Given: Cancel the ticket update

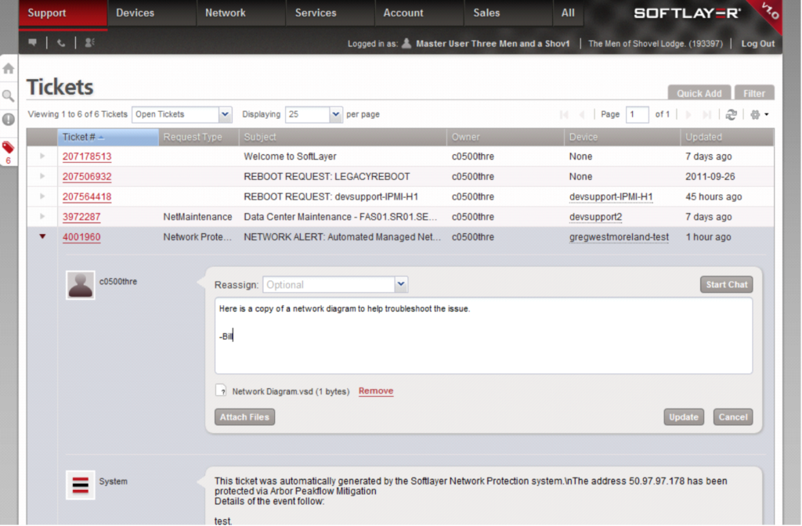Looking at the screenshot, I should tap(733, 416).
